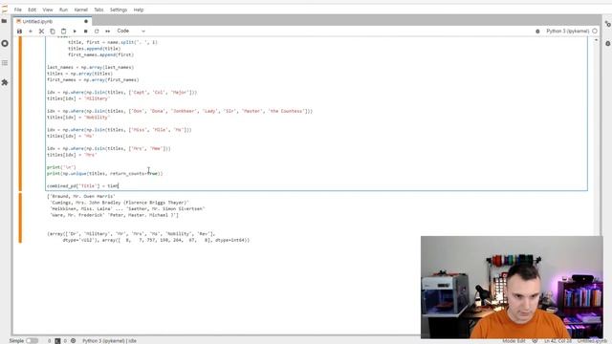Open the cell type Code dropdown
The height and width of the screenshot is (344, 612).
(131, 31)
